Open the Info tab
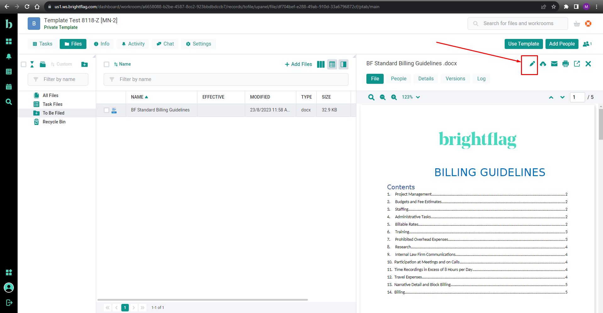603x313 pixels. point(102,44)
